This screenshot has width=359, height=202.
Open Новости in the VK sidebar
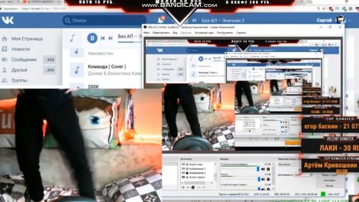[21, 49]
